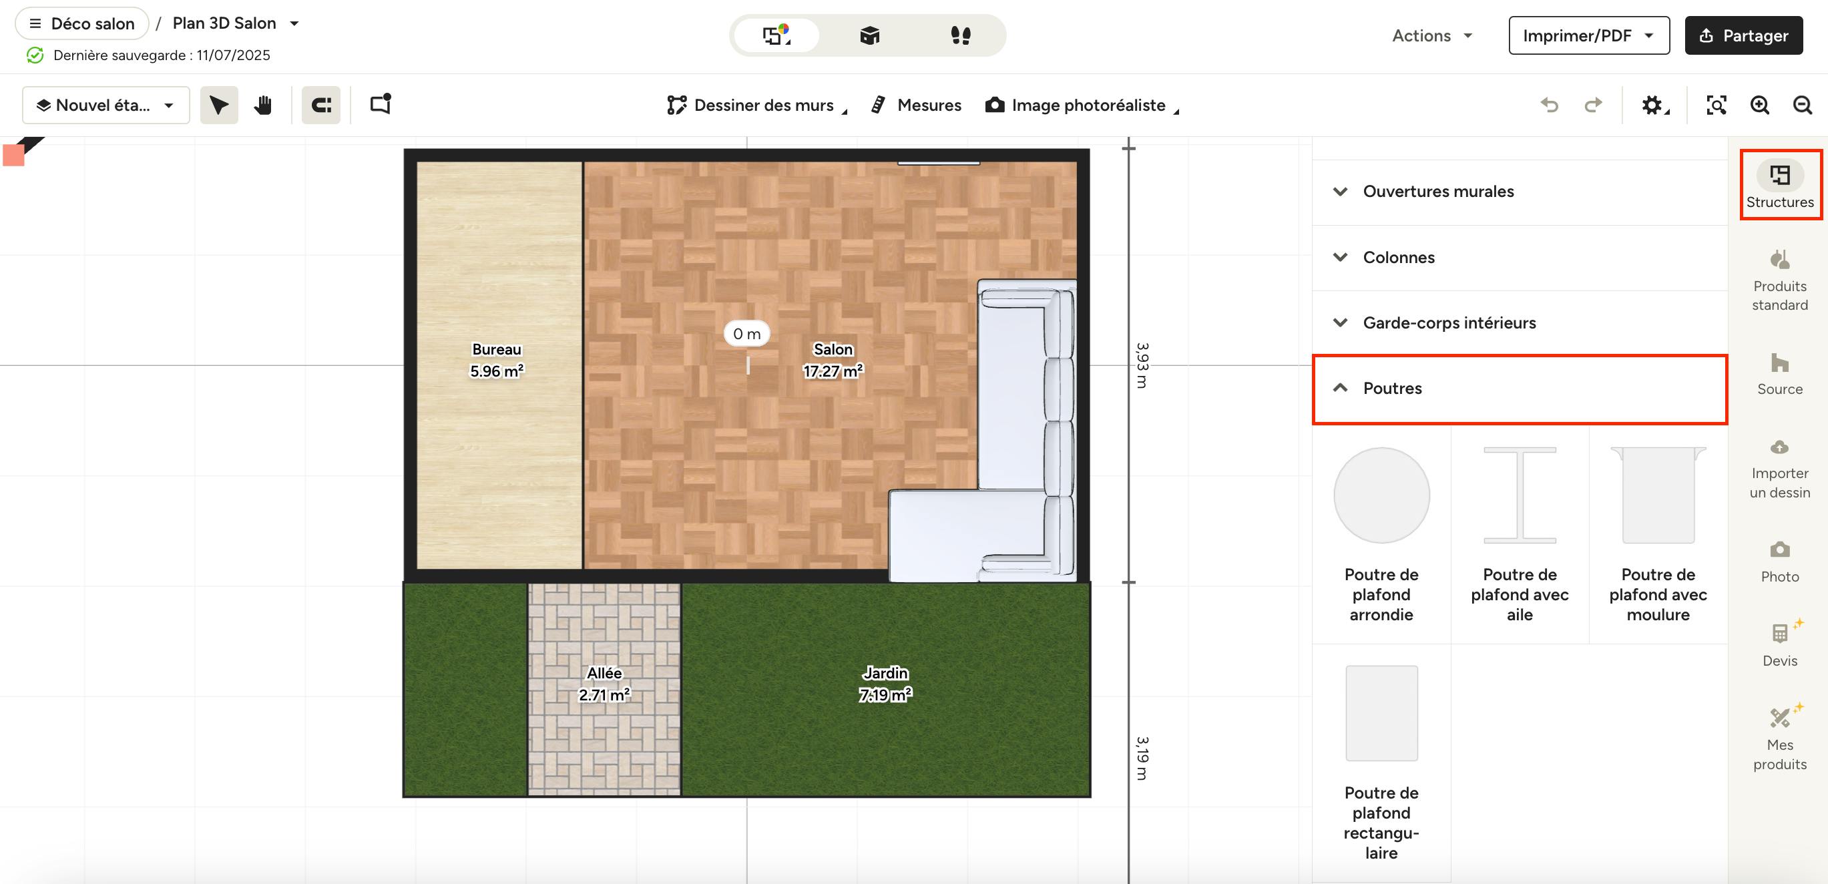Screen dimensions: 1828x884
Task: Zoom in with magnifier plus
Action: coord(1759,105)
